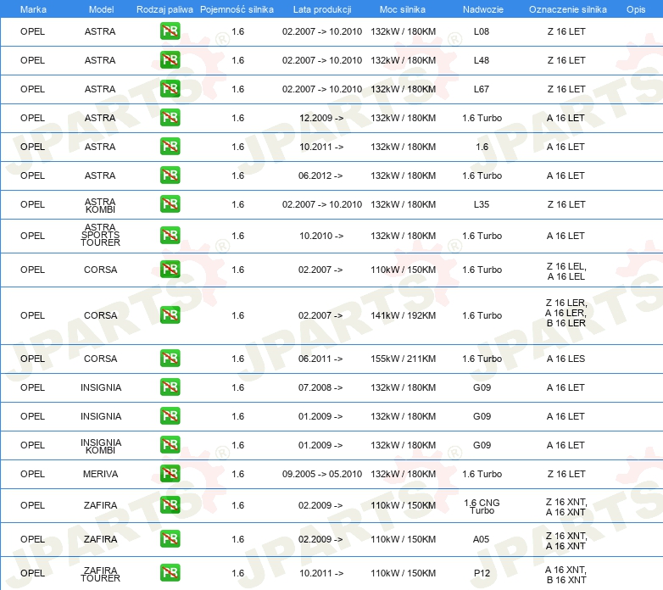
Task: Click the Oznaczenie silnika column header
Action: pos(568,9)
